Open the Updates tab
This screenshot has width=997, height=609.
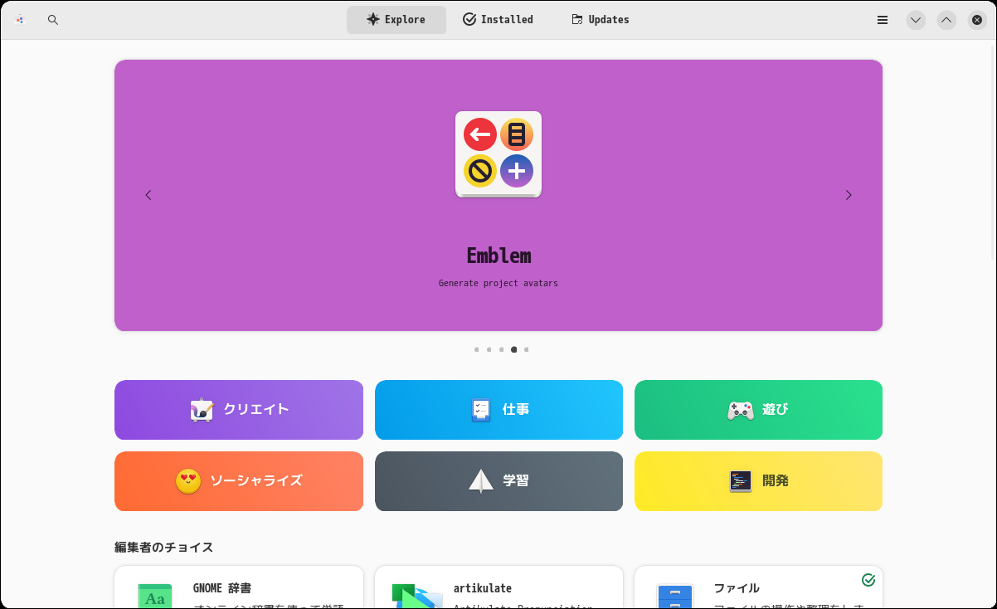click(600, 19)
